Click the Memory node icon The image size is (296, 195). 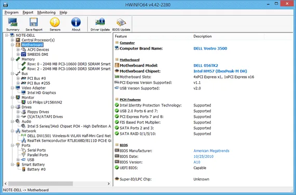(x=18, y=59)
